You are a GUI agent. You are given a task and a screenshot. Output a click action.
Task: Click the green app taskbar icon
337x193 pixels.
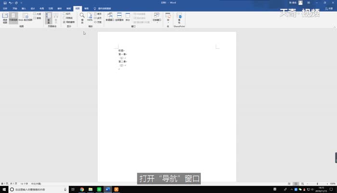[99, 189]
